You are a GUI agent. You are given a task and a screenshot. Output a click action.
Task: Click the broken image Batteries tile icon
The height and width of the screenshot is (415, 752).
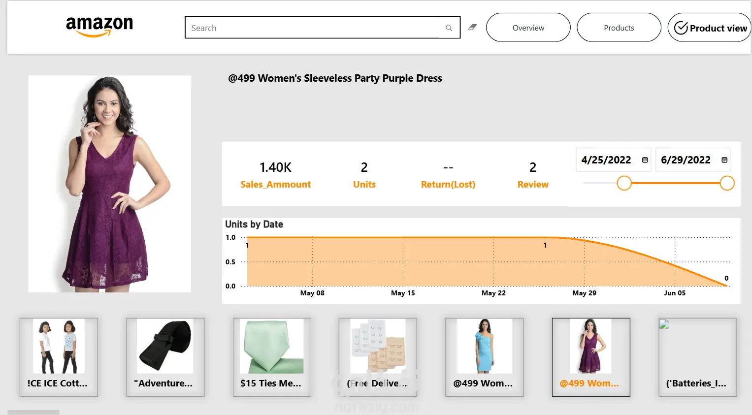point(664,324)
